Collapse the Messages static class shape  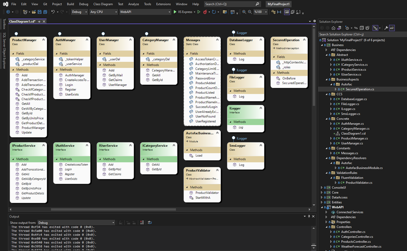[217, 40]
